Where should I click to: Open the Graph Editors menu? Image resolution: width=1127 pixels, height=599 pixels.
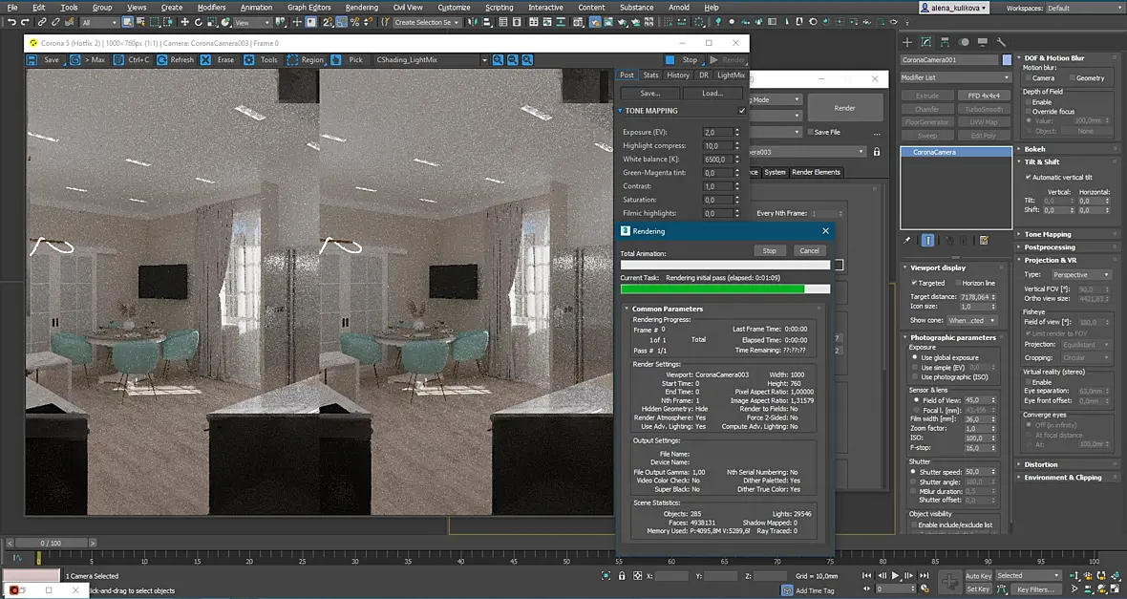[x=309, y=8]
